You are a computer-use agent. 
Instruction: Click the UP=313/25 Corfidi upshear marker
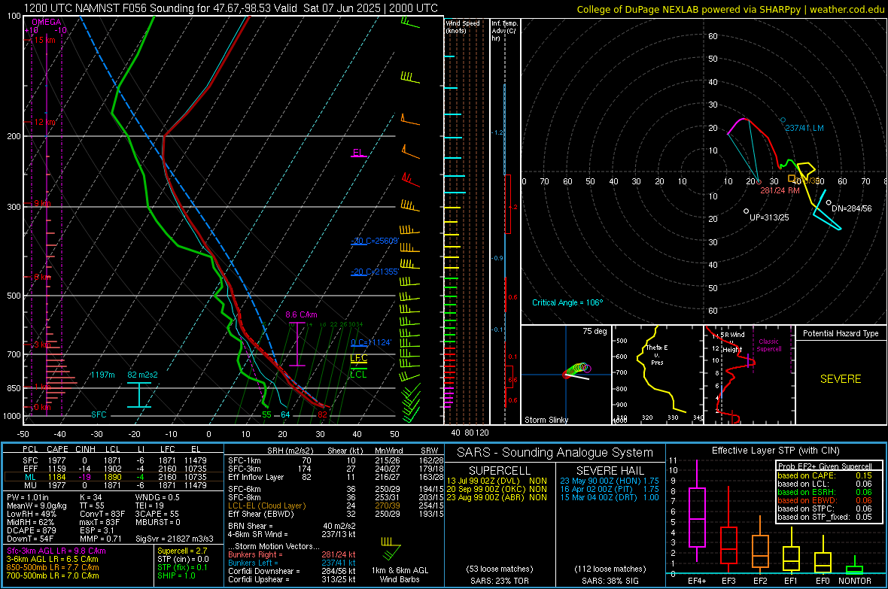(747, 211)
